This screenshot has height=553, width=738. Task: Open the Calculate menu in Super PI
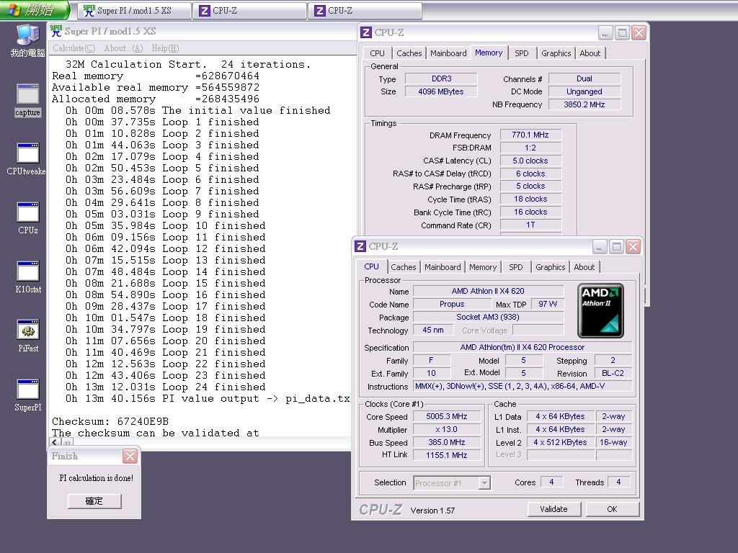click(74, 48)
